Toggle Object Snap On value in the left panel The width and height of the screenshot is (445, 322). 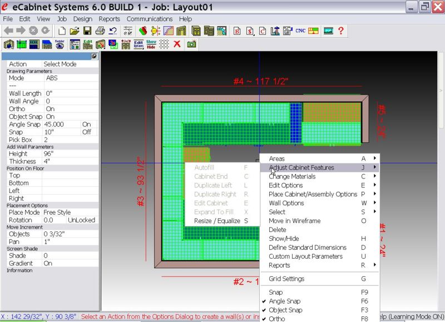[50, 117]
